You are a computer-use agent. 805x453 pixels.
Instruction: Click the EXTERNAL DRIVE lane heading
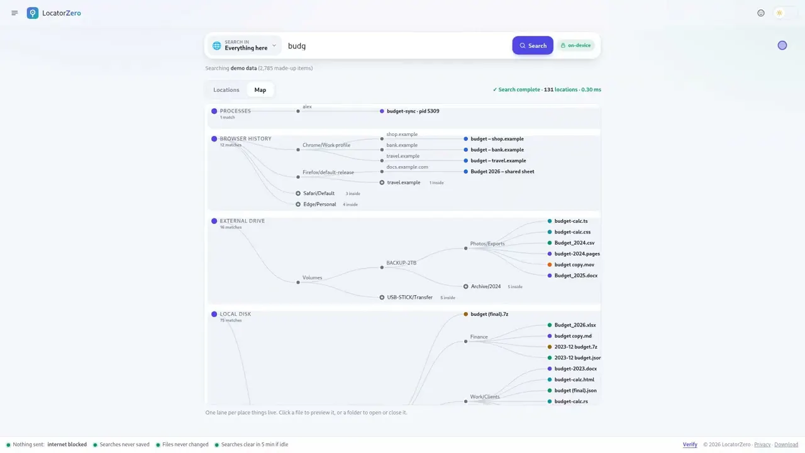(242, 221)
